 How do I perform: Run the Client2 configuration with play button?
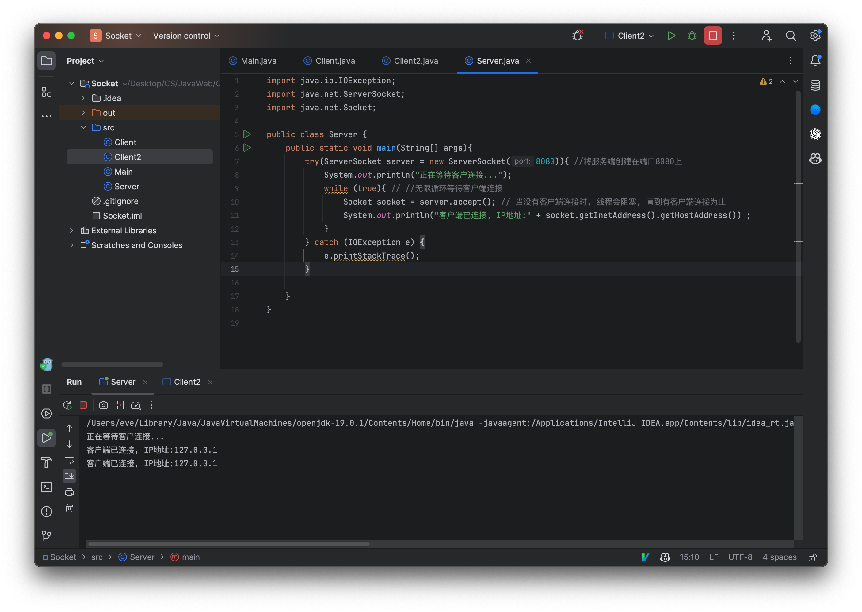point(671,36)
